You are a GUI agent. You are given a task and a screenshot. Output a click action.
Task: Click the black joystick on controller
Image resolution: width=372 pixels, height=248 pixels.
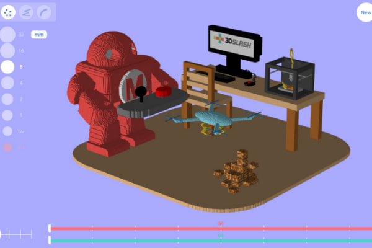[141, 94]
